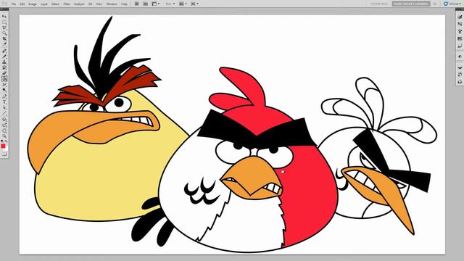The image size is (464, 261).
Task: Switch to the Essentials workspace
Action: pos(379,4)
